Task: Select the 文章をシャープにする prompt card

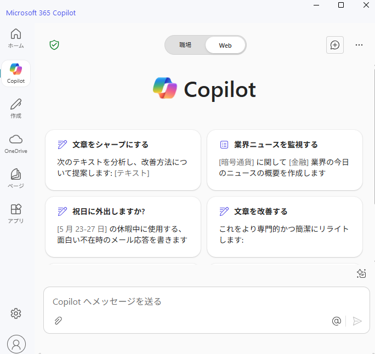Action: click(x=123, y=160)
